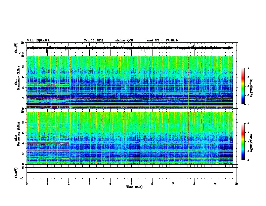
Task: Click time axis tick label "7" at bottom
Action: tap(173, 184)
